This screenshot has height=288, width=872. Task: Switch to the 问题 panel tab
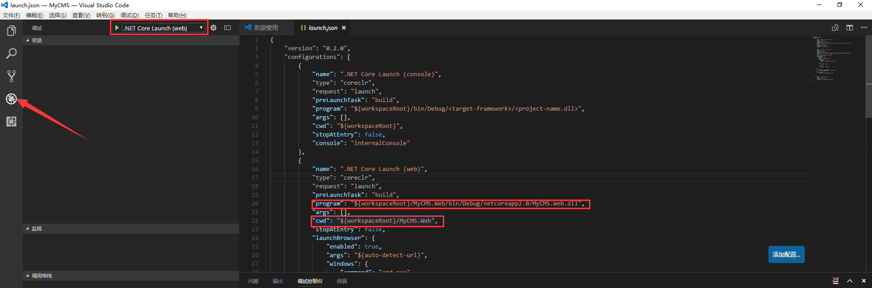[253, 281]
